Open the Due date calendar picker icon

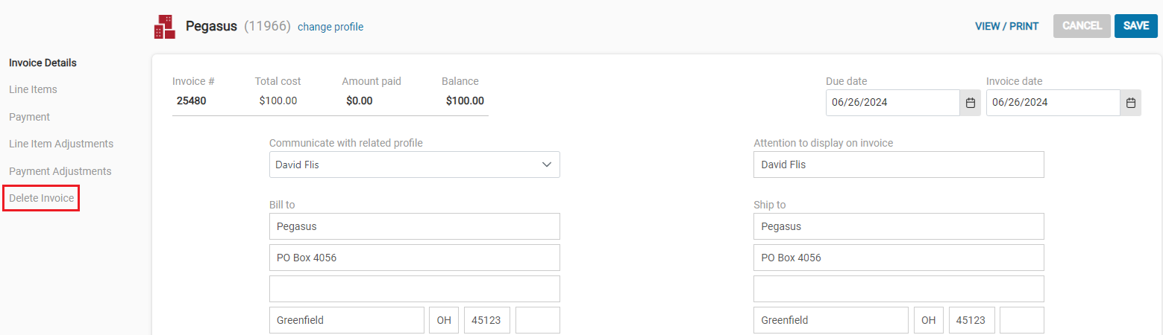(971, 103)
